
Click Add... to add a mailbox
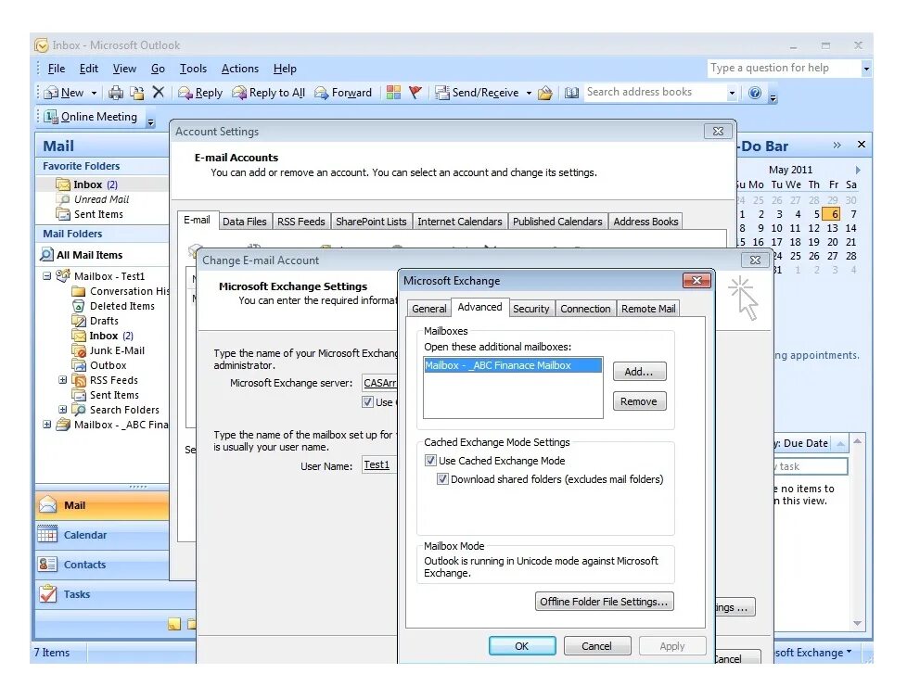[639, 371]
